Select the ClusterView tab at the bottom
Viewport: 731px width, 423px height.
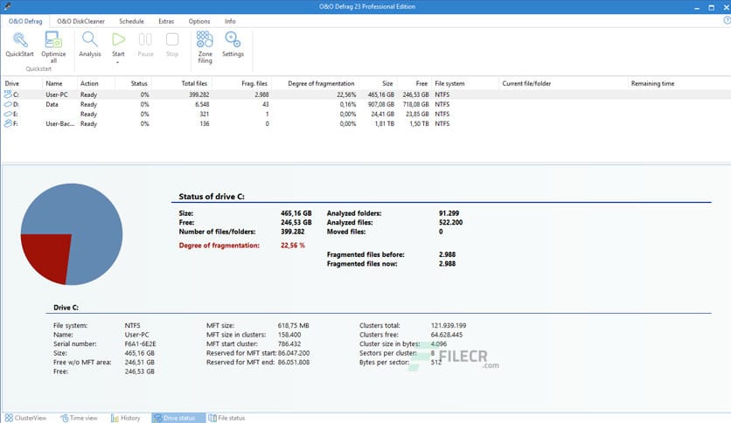[29, 418]
